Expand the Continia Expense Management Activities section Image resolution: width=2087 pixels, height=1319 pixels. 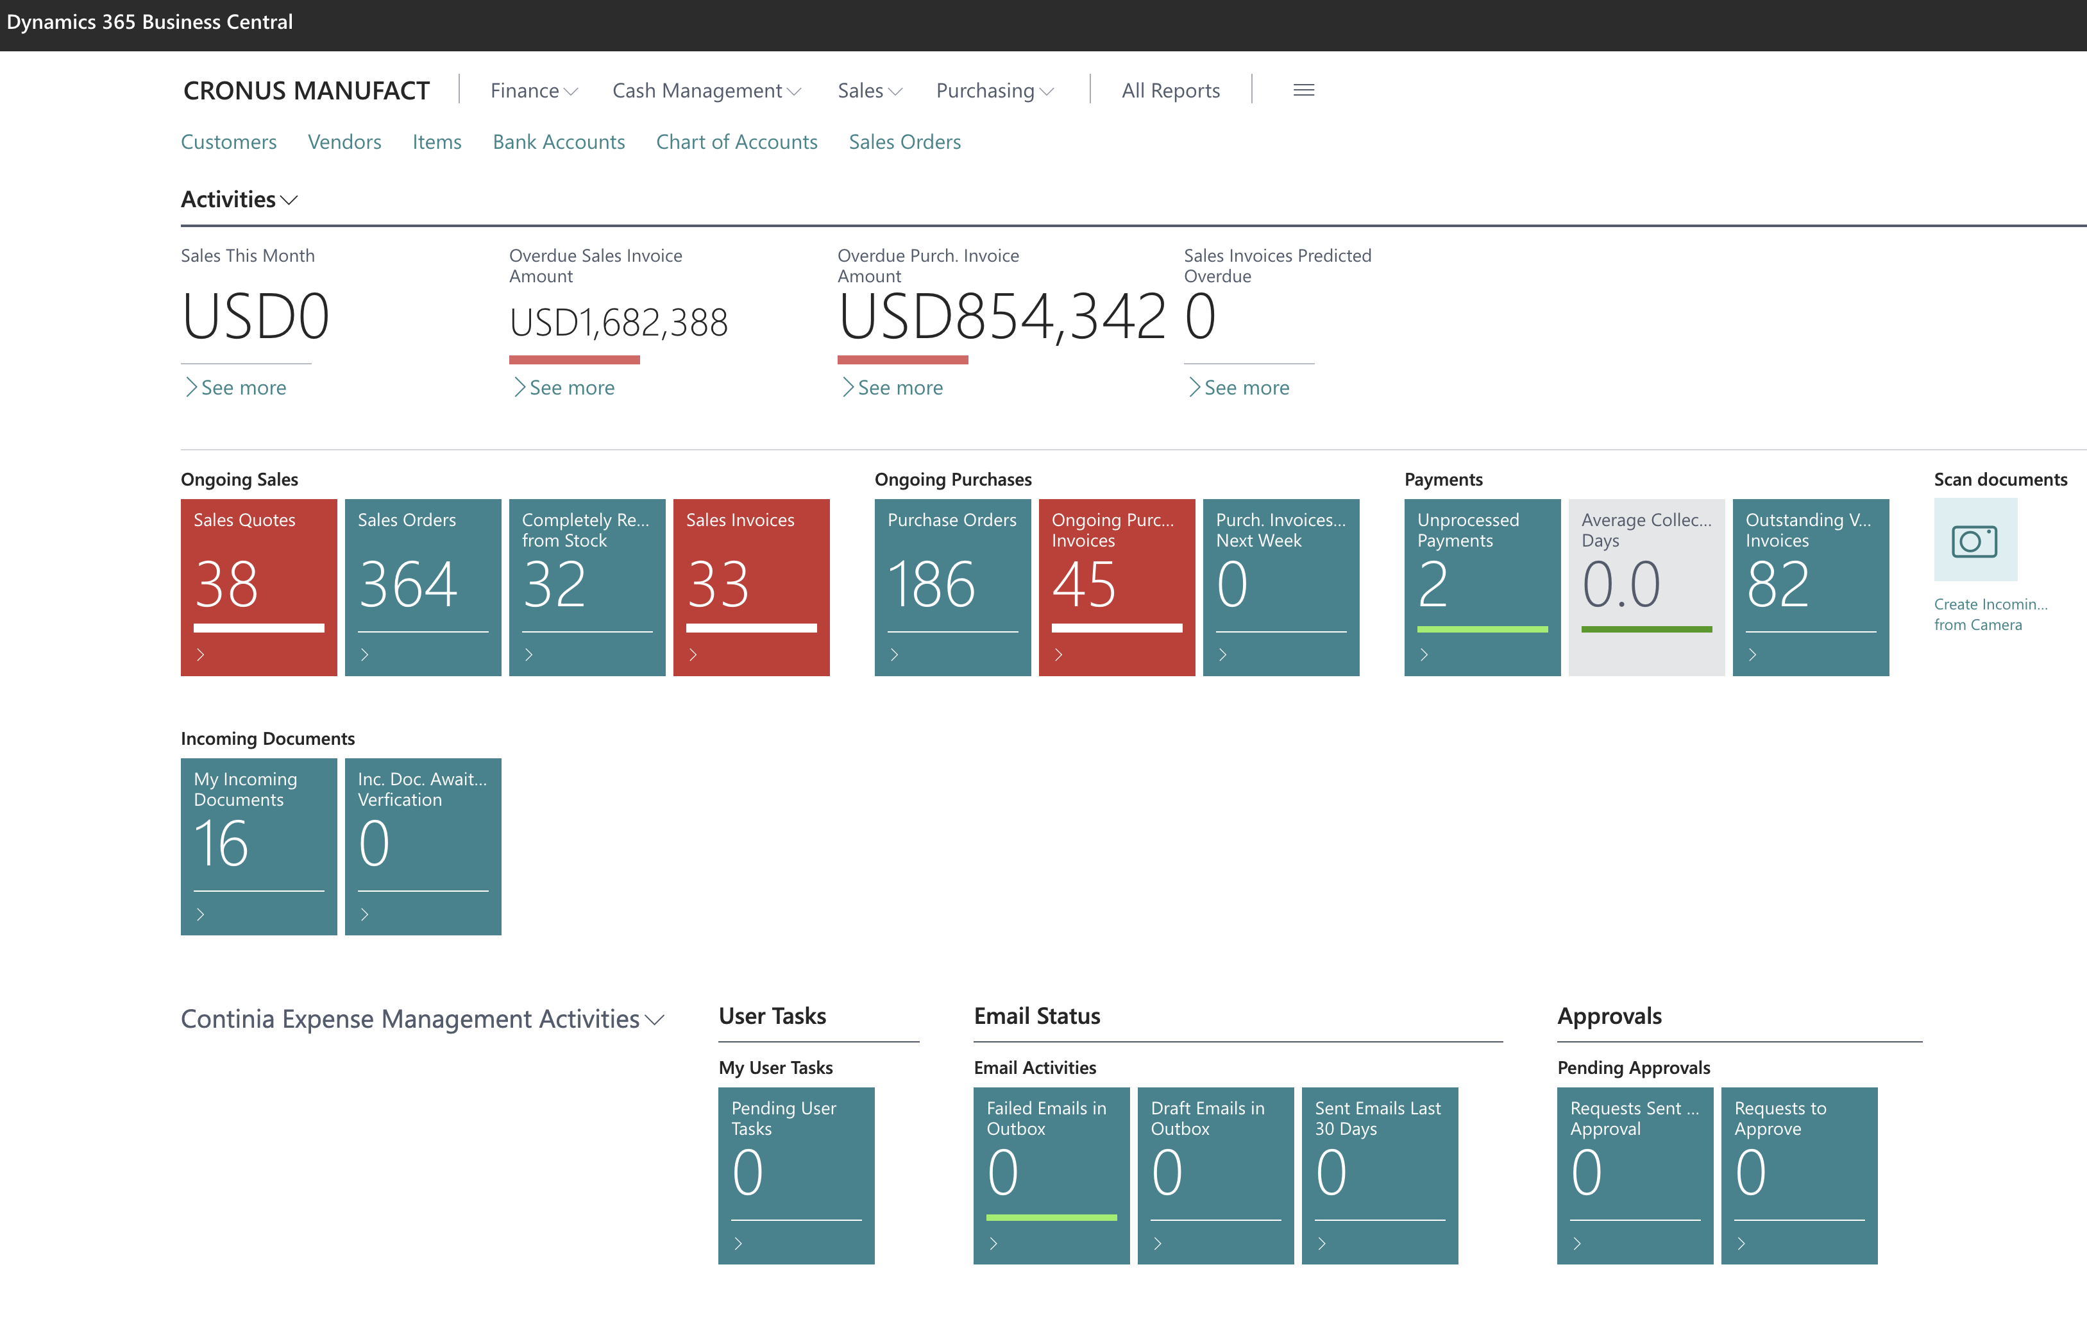(655, 1020)
